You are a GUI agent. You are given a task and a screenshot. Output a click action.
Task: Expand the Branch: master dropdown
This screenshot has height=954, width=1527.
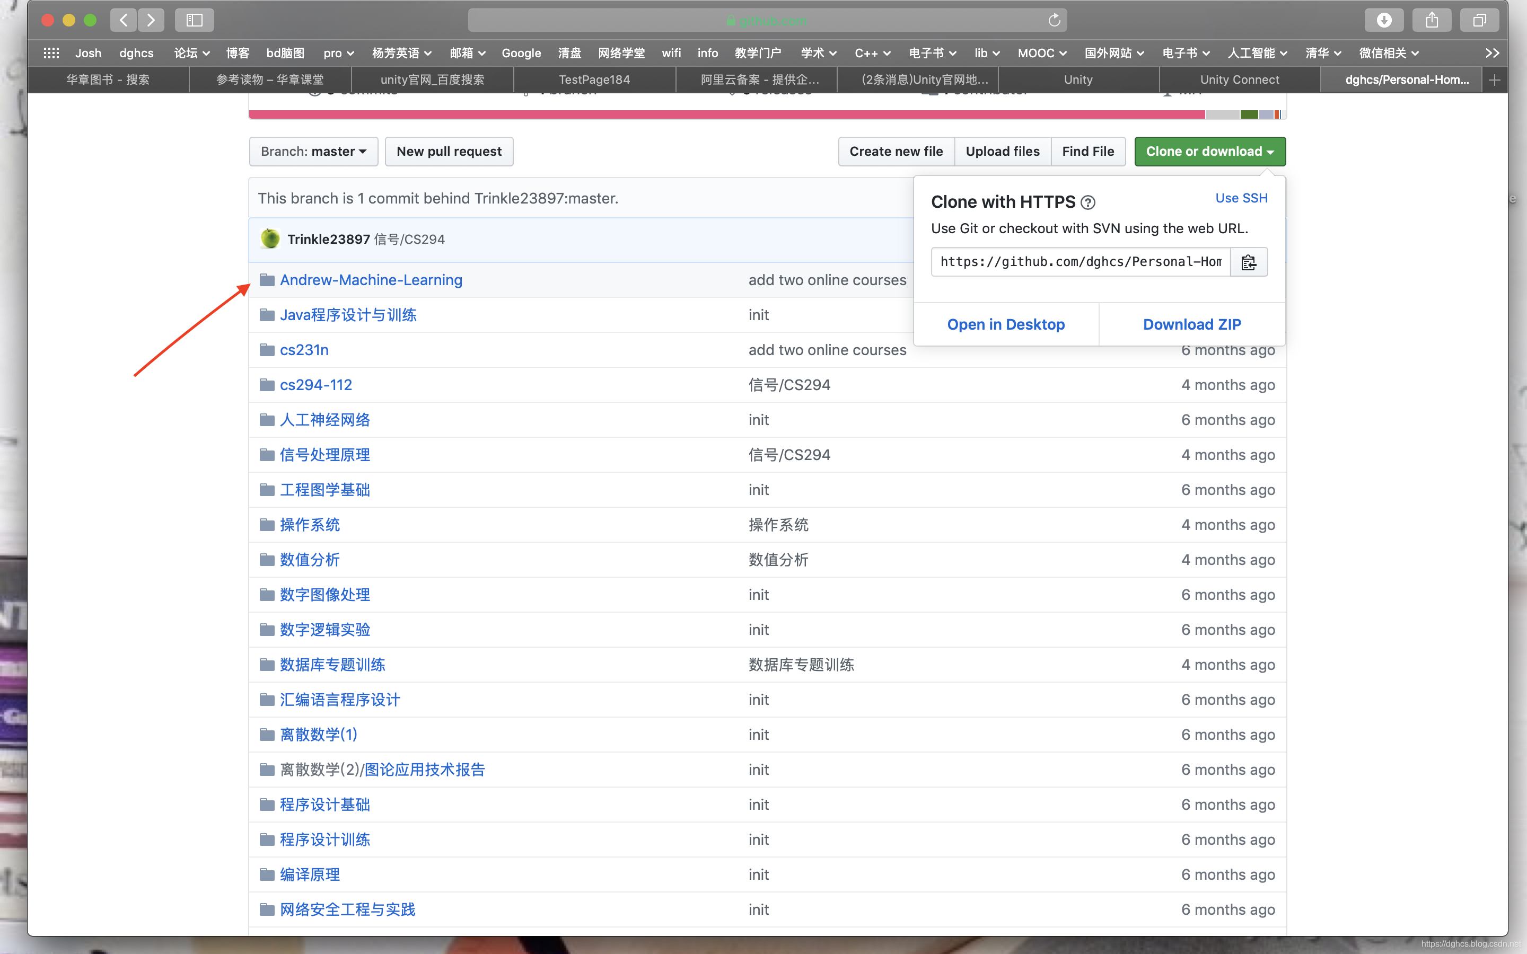313,152
